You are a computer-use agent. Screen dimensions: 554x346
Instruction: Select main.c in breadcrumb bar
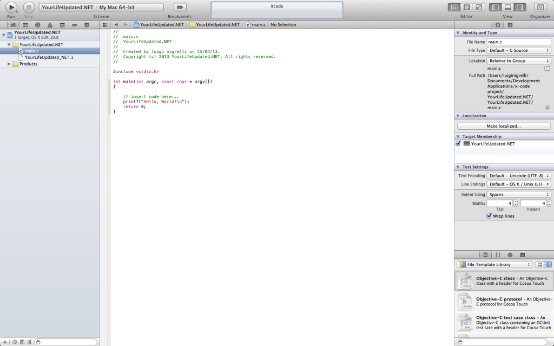259,25
